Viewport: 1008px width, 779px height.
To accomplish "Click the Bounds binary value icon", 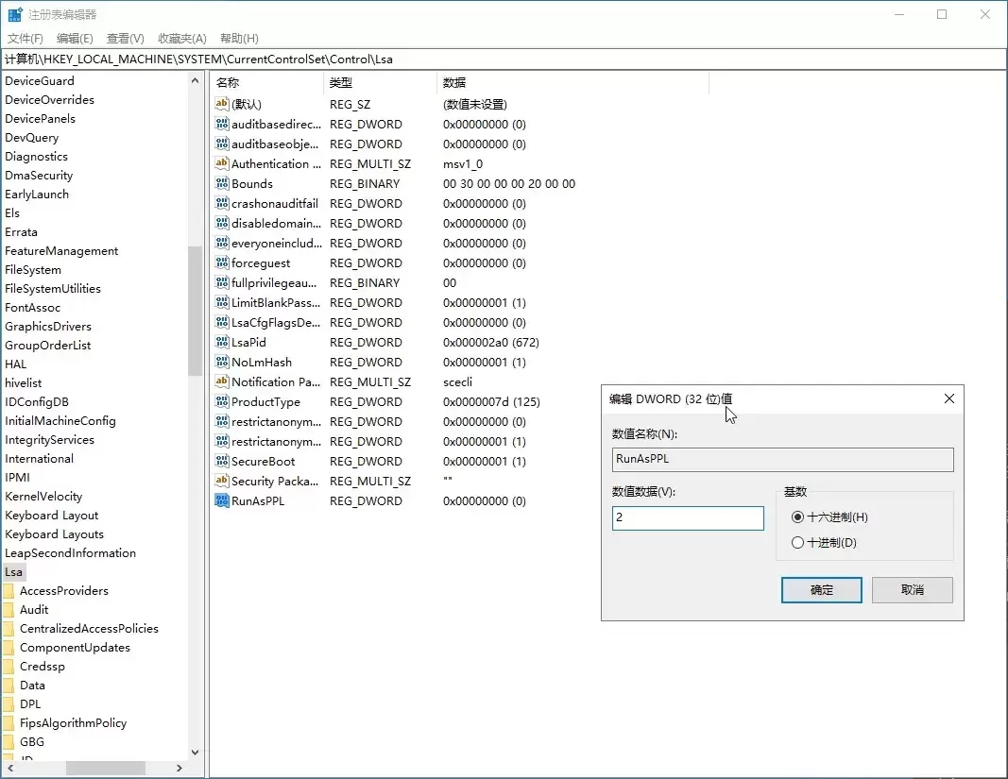I will point(220,183).
